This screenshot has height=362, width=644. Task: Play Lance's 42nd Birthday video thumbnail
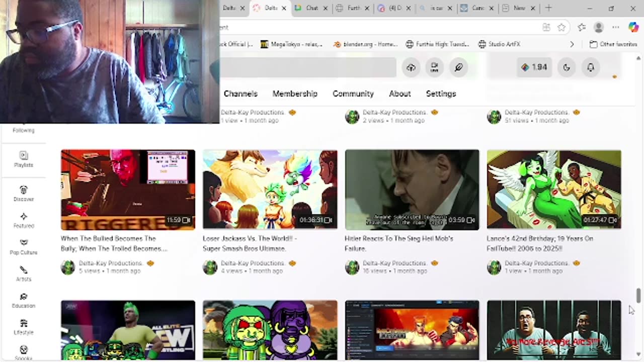(554, 190)
